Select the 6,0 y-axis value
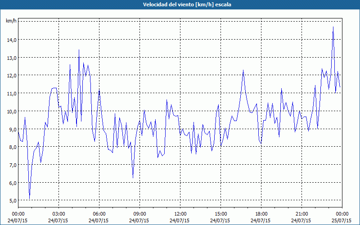The width and height of the screenshot is (360, 225). pos(13,183)
